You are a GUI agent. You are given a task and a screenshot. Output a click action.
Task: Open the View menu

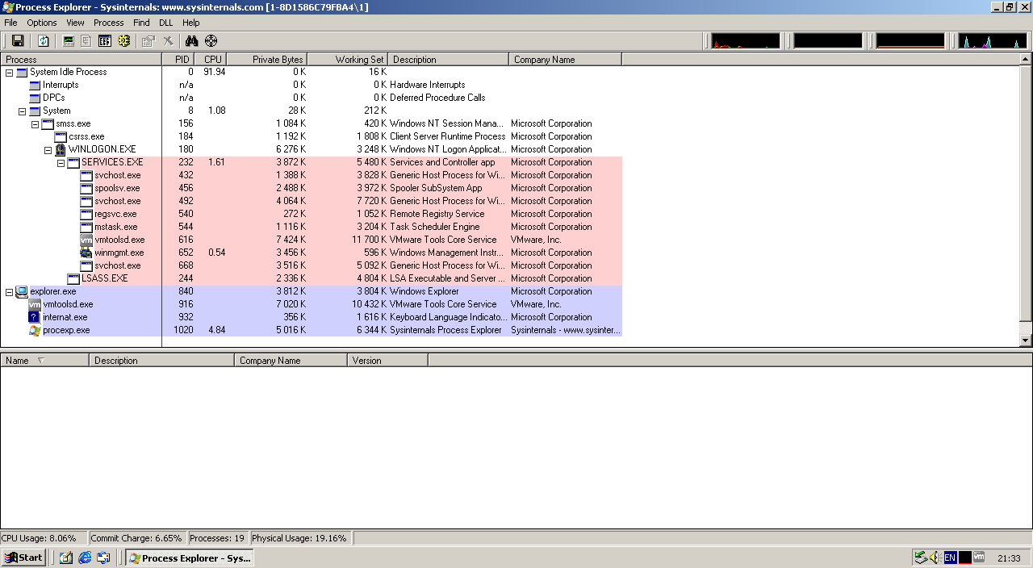point(75,23)
